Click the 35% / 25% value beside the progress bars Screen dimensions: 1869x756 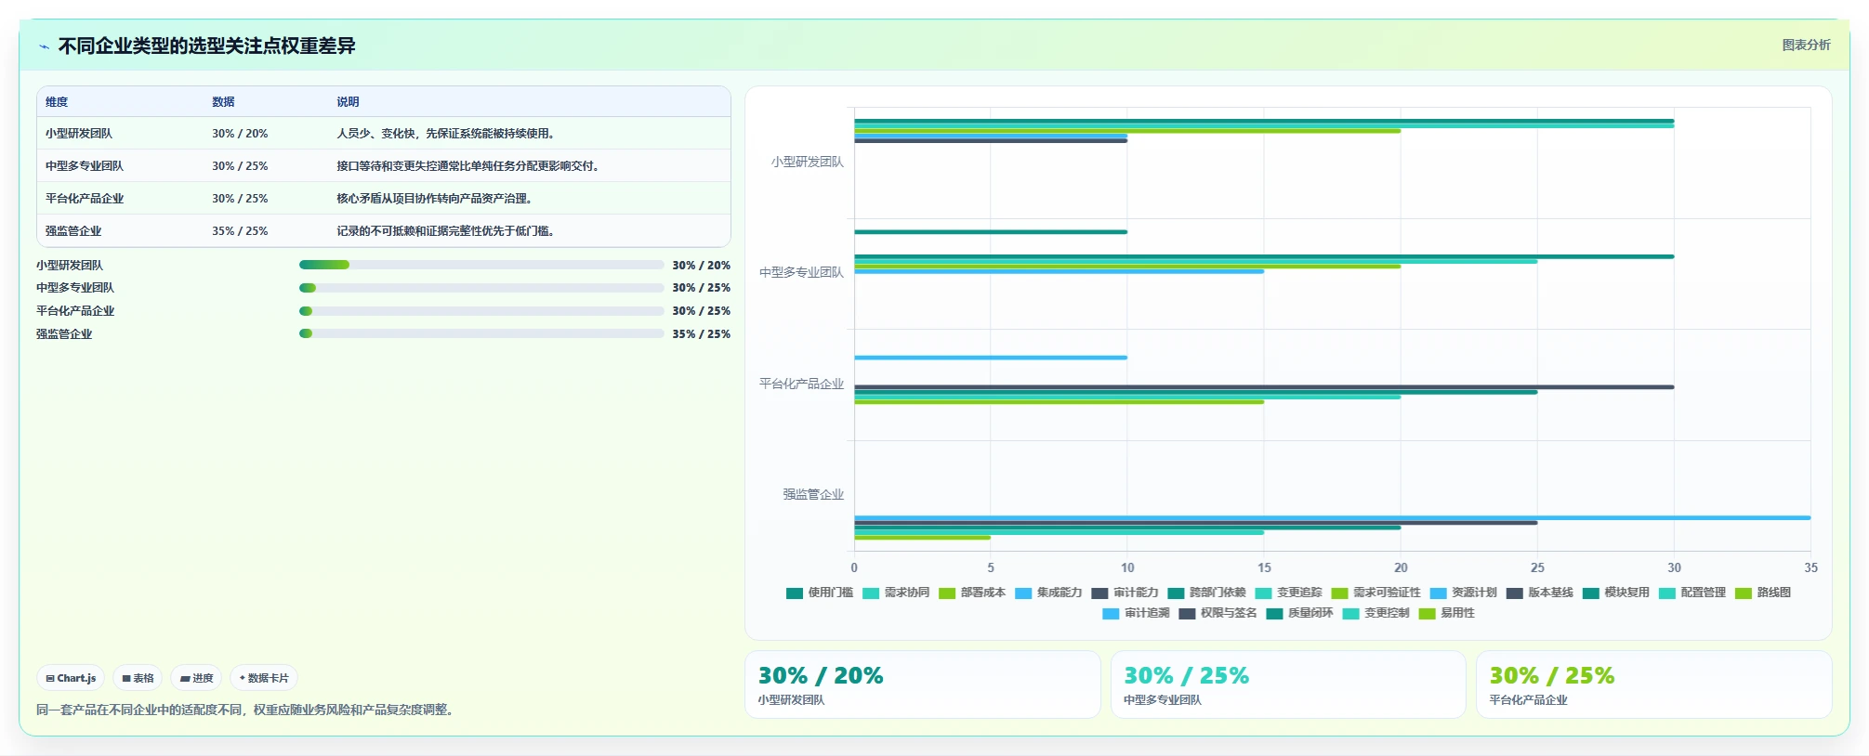702,334
